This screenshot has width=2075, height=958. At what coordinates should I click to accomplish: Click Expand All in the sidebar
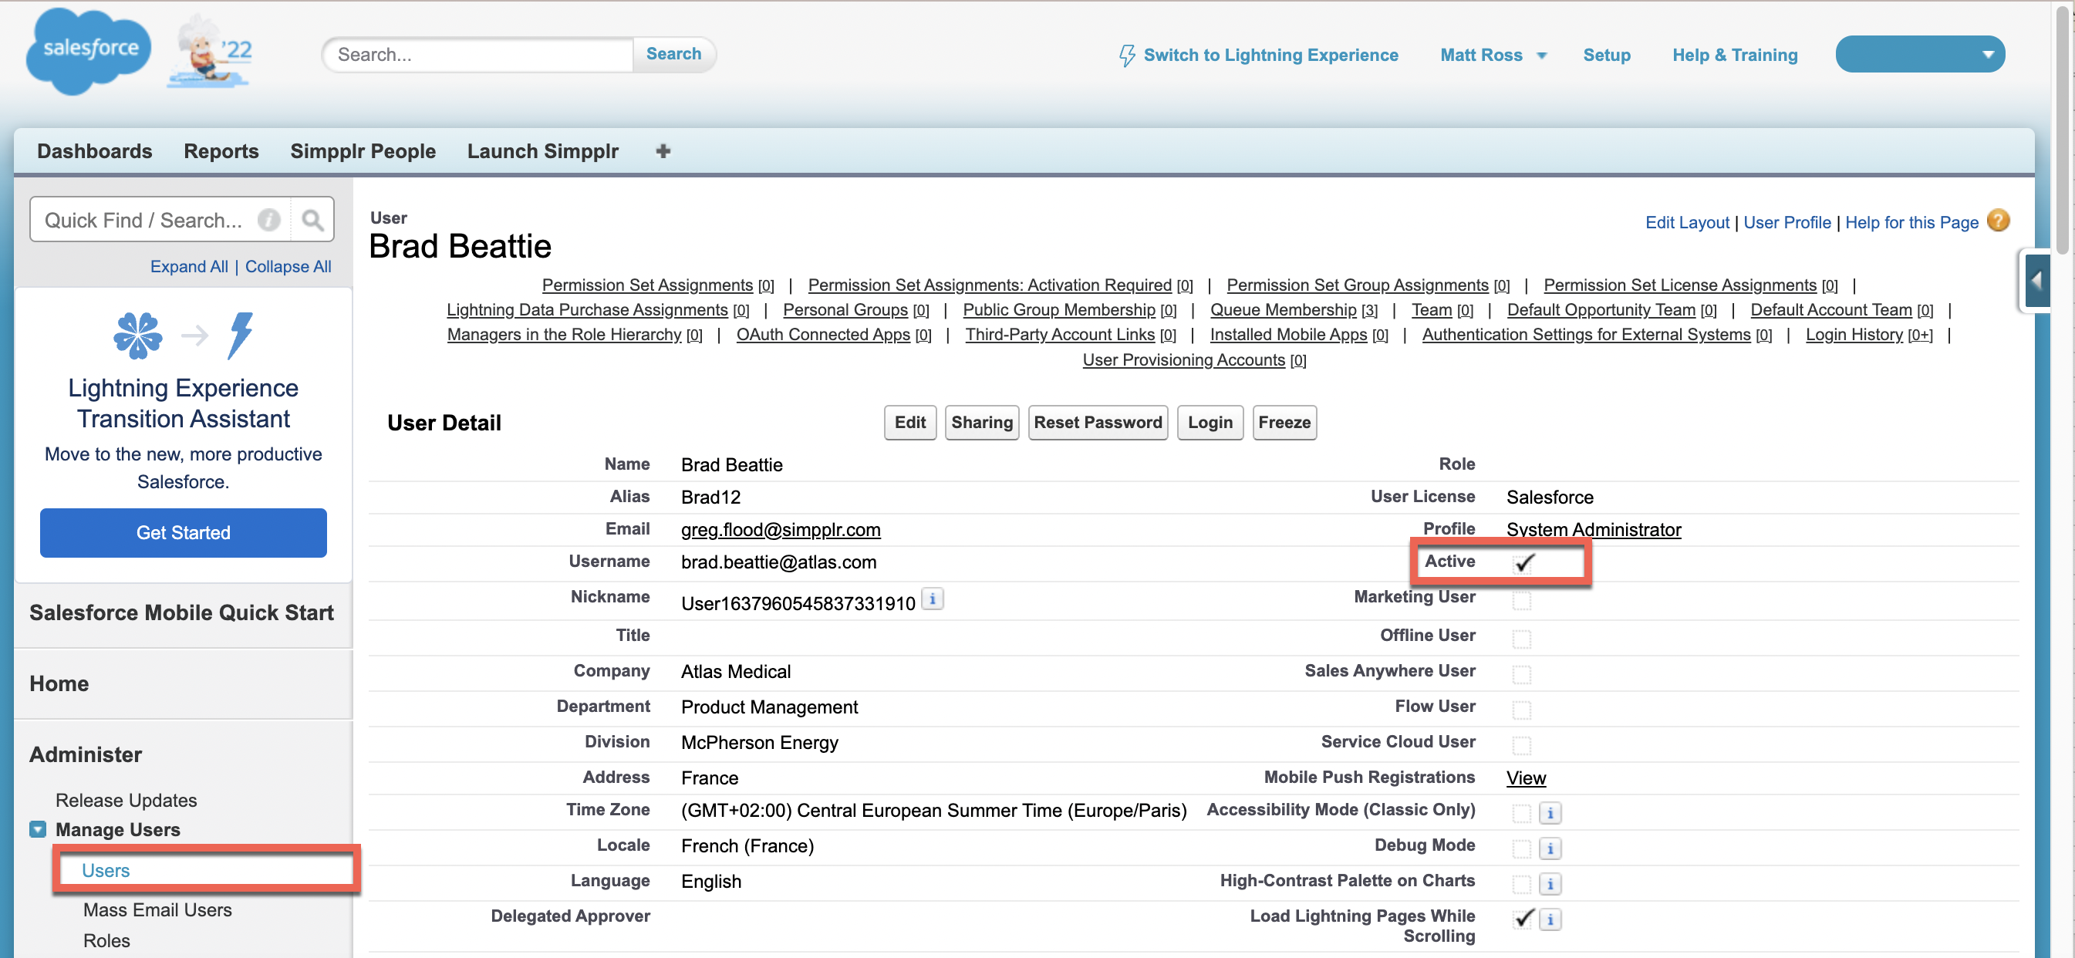[188, 266]
